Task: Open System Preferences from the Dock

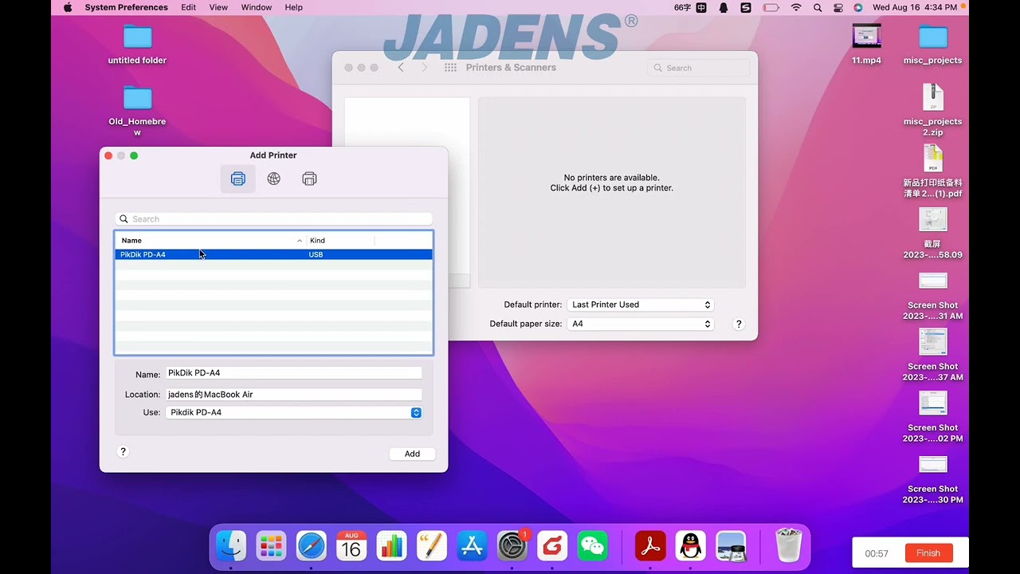Action: (x=512, y=546)
